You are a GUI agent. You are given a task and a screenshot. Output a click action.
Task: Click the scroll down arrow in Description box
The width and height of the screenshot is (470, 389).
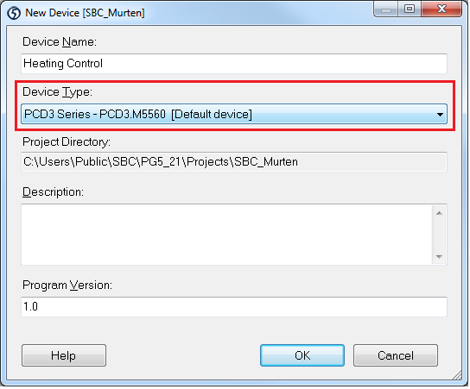point(440,257)
